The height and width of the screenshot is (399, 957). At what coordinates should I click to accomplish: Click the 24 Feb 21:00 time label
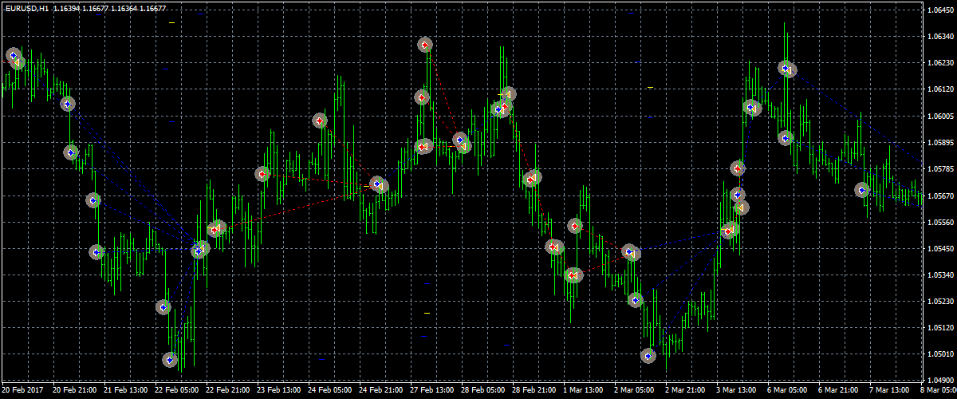(381, 391)
